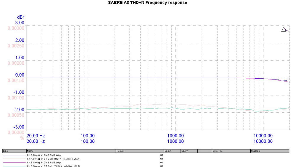Click teal line swatch for Ch B THD+N
Screen dimensions: 296x167
click(14, 166)
